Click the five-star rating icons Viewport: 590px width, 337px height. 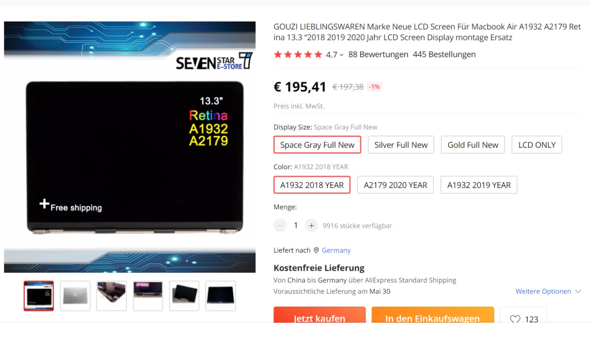pos(298,55)
